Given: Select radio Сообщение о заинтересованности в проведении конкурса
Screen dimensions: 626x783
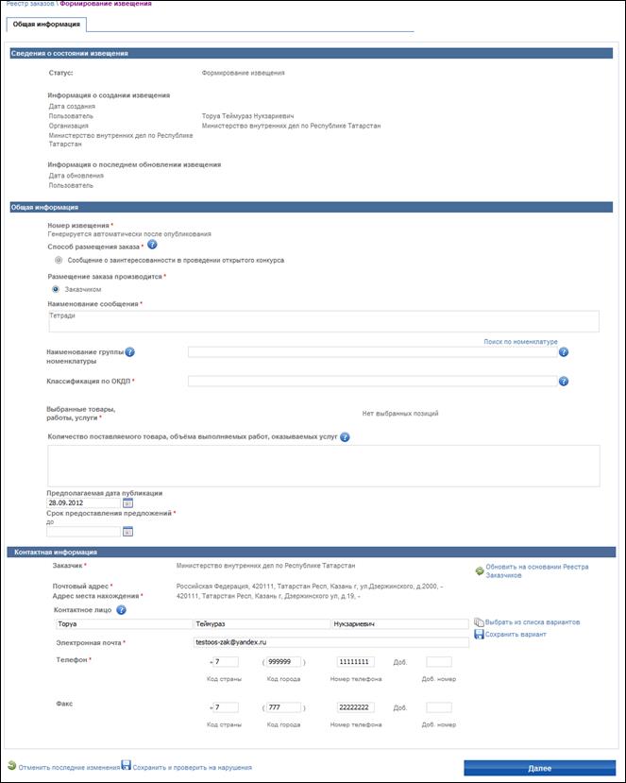Looking at the screenshot, I should click(x=59, y=260).
